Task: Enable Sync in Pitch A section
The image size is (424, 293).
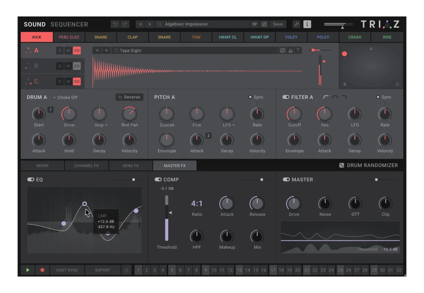Action: pyautogui.click(x=250, y=97)
